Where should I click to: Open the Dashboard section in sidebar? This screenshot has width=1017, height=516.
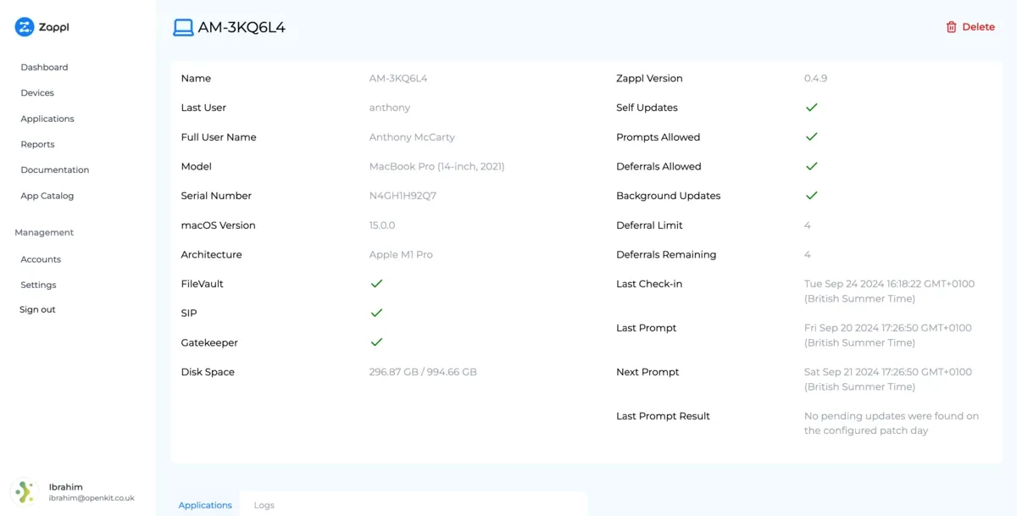point(44,67)
